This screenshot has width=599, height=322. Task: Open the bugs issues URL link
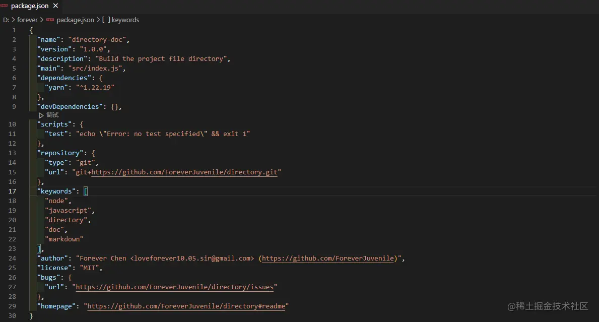point(174,287)
